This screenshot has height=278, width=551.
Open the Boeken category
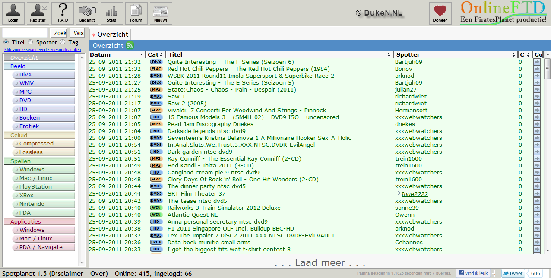pyautogui.click(x=44, y=118)
